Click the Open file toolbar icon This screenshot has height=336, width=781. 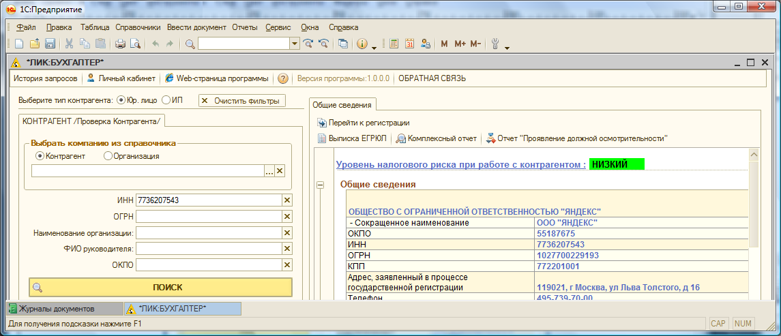34,44
